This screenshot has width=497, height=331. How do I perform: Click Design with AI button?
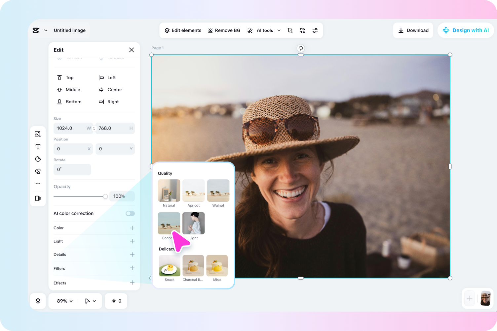point(466,30)
